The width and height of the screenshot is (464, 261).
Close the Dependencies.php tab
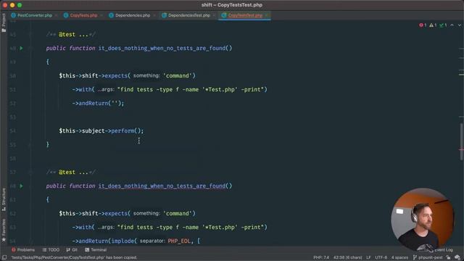pos(154,15)
